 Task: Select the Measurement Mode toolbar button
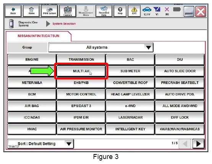(86, 11)
